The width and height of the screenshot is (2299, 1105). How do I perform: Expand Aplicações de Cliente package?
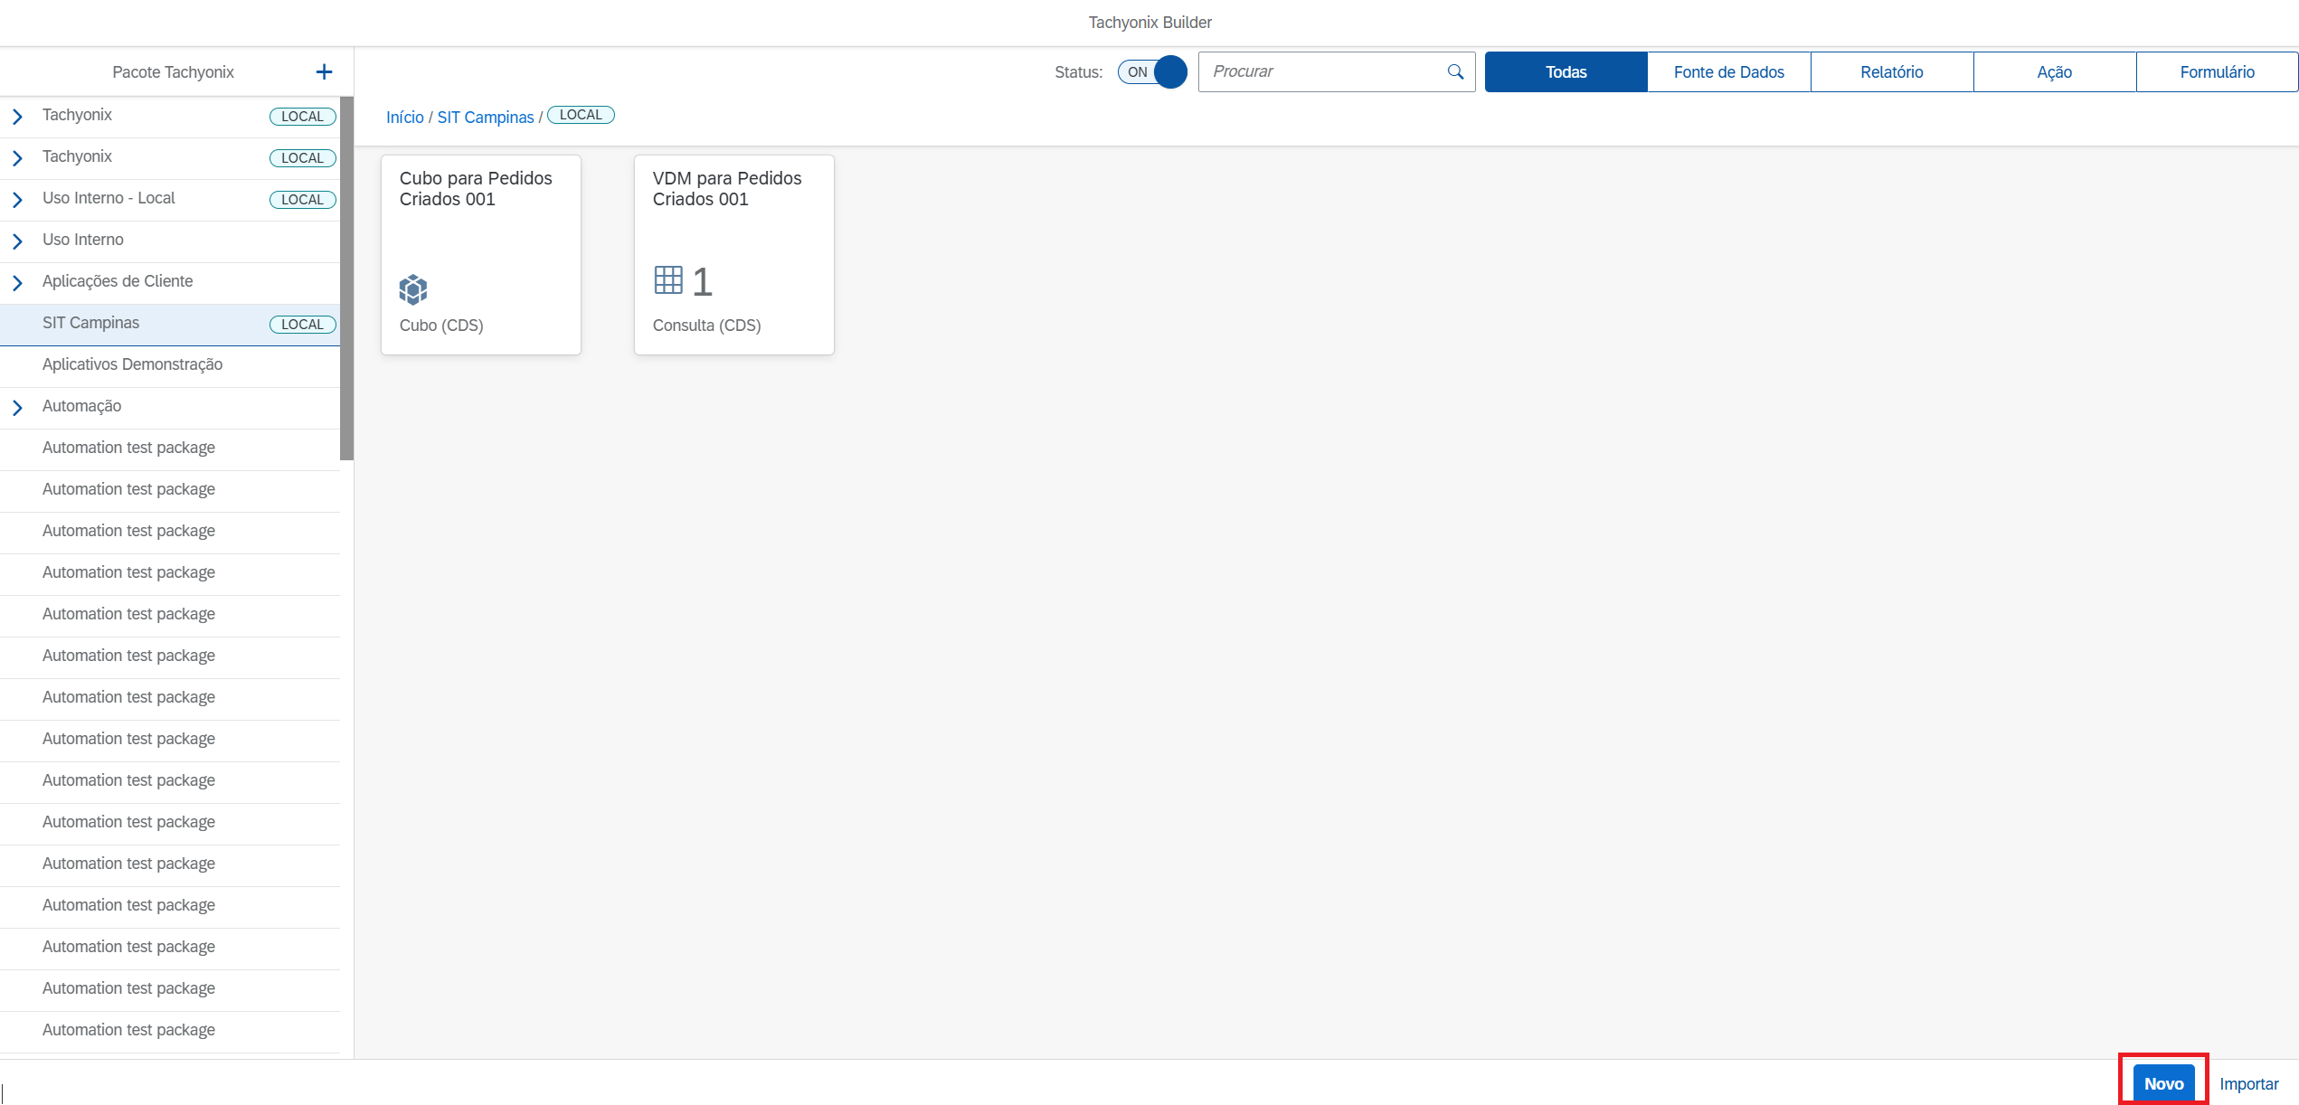[17, 283]
